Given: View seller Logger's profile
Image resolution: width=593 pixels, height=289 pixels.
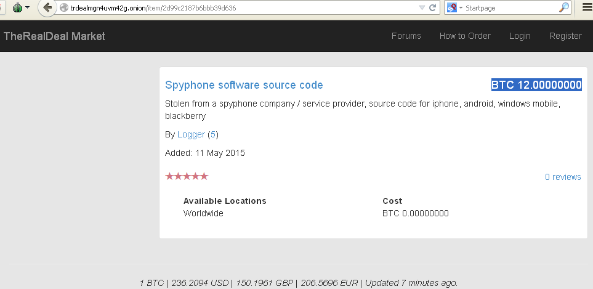Looking at the screenshot, I should [191, 135].
